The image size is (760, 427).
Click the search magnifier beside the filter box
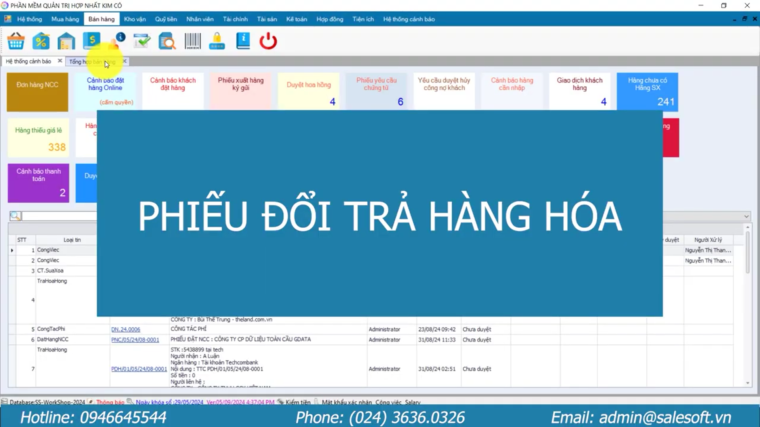[x=15, y=216]
